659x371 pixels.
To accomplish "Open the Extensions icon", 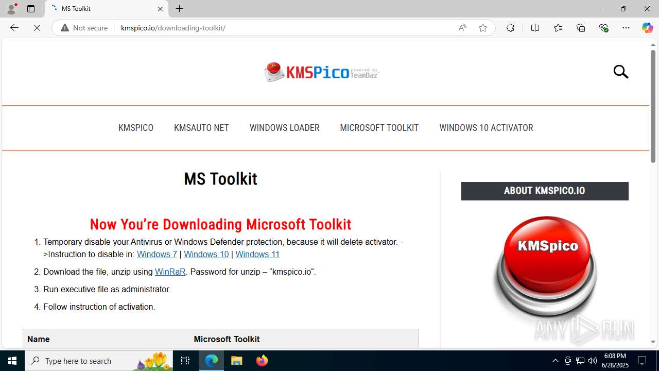I will [x=510, y=28].
